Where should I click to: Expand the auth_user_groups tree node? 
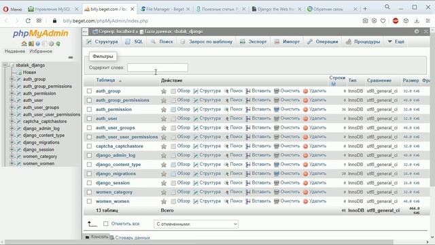[x=12, y=108]
